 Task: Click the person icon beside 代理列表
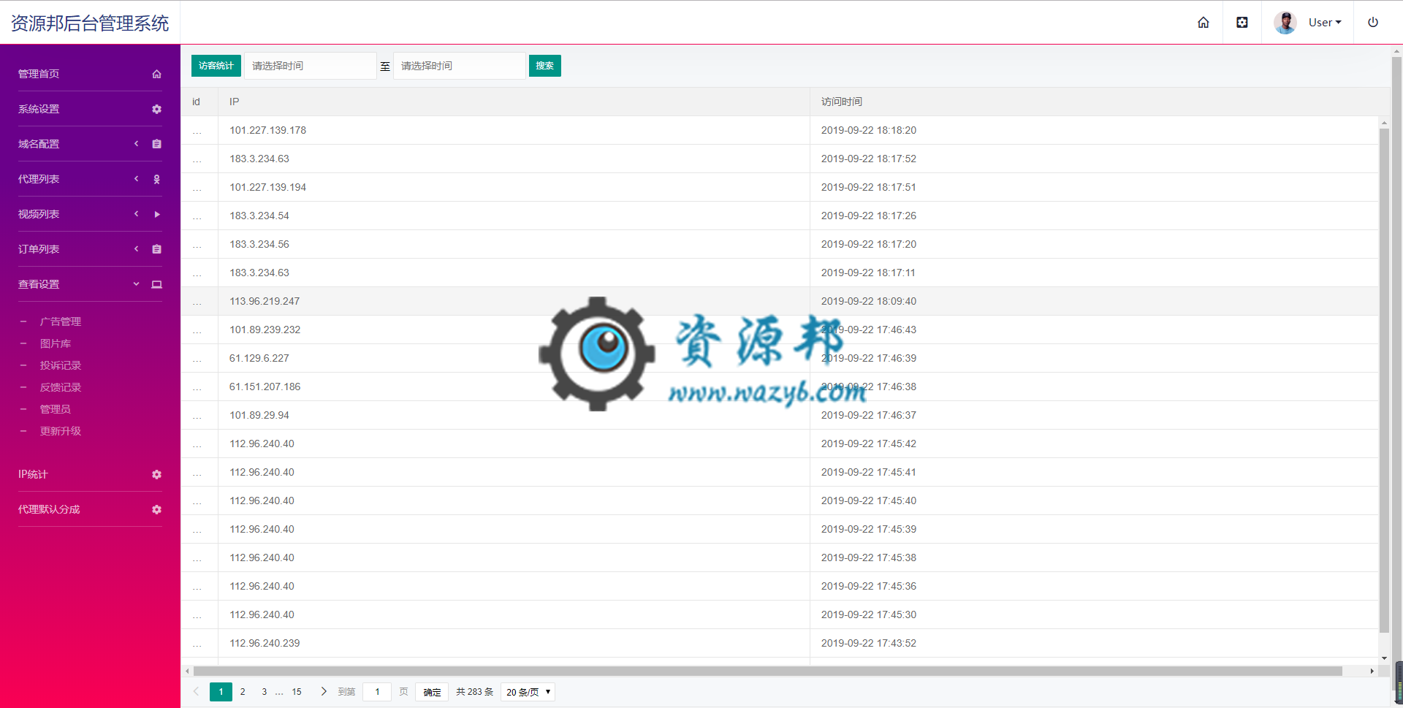pos(156,179)
